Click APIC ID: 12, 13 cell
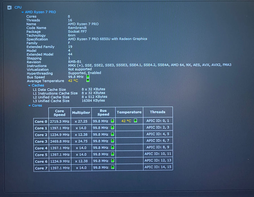 coord(158,160)
